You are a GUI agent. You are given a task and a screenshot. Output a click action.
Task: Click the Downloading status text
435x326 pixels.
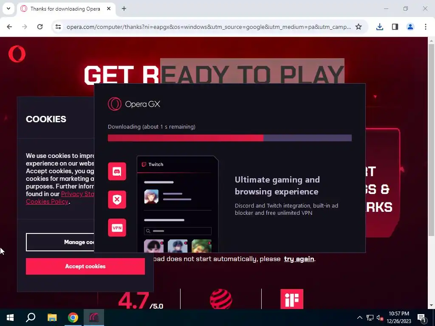[152, 126]
